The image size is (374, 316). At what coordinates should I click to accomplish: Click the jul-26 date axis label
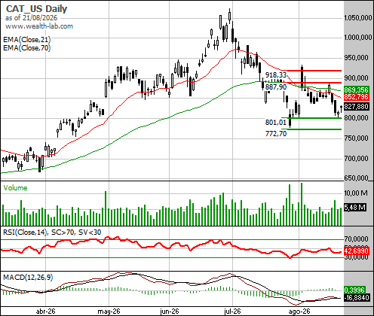[232, 311]
